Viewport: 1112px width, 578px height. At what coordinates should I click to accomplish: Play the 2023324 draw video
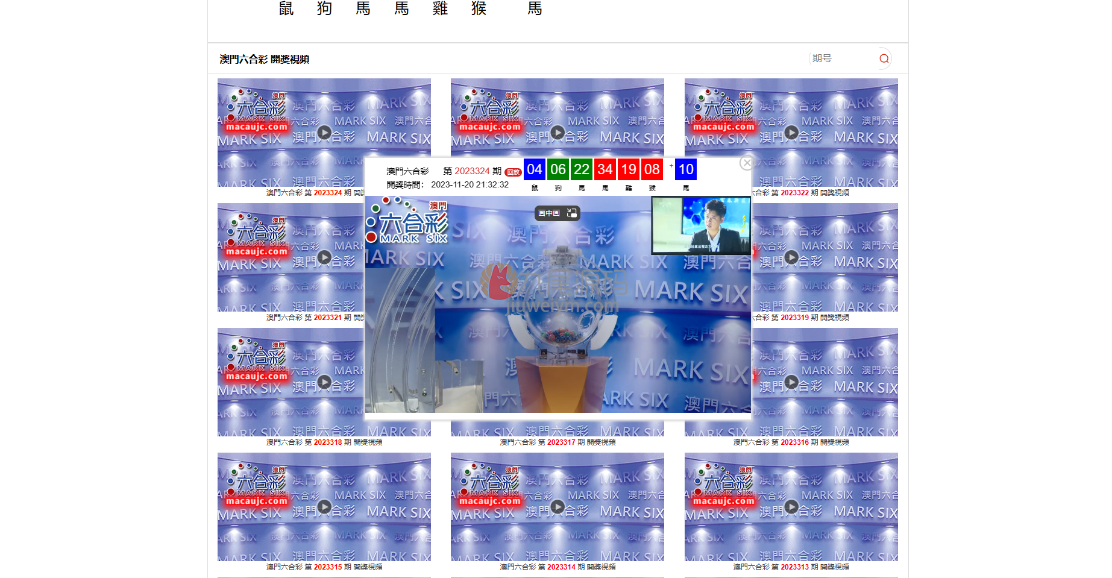pyautogui.click(x=324, y=133)
